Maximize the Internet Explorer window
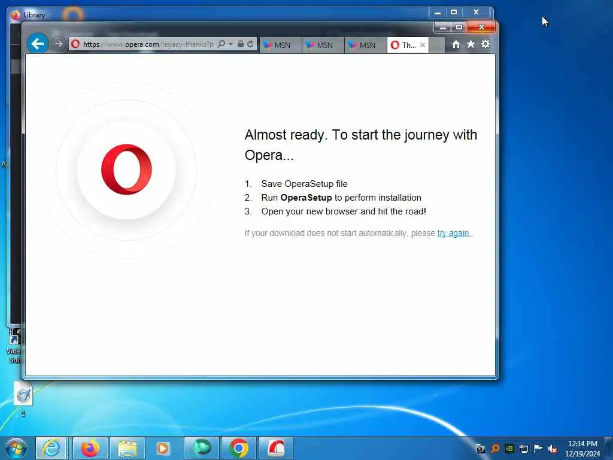613x460 pixels. pos(459,28)
